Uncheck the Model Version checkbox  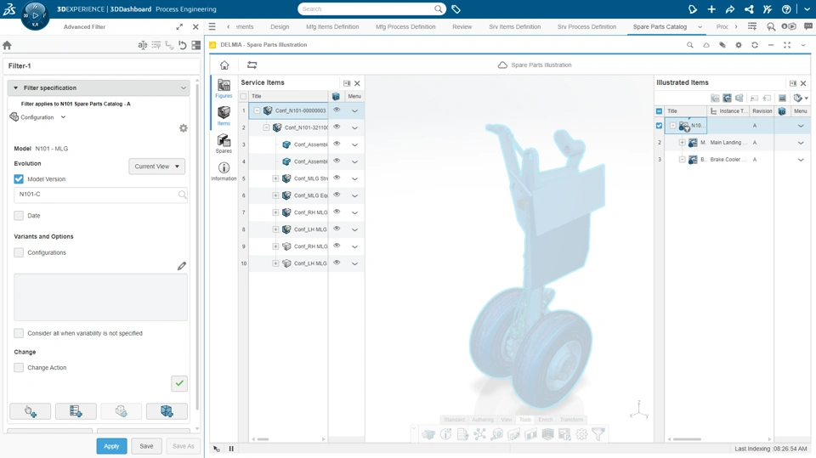(19, 179)
